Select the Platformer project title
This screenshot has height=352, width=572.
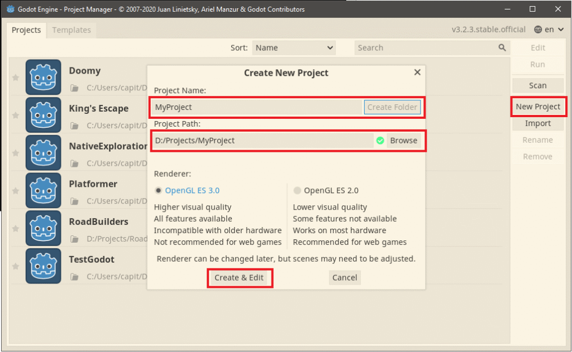click(x=93, y=184)
